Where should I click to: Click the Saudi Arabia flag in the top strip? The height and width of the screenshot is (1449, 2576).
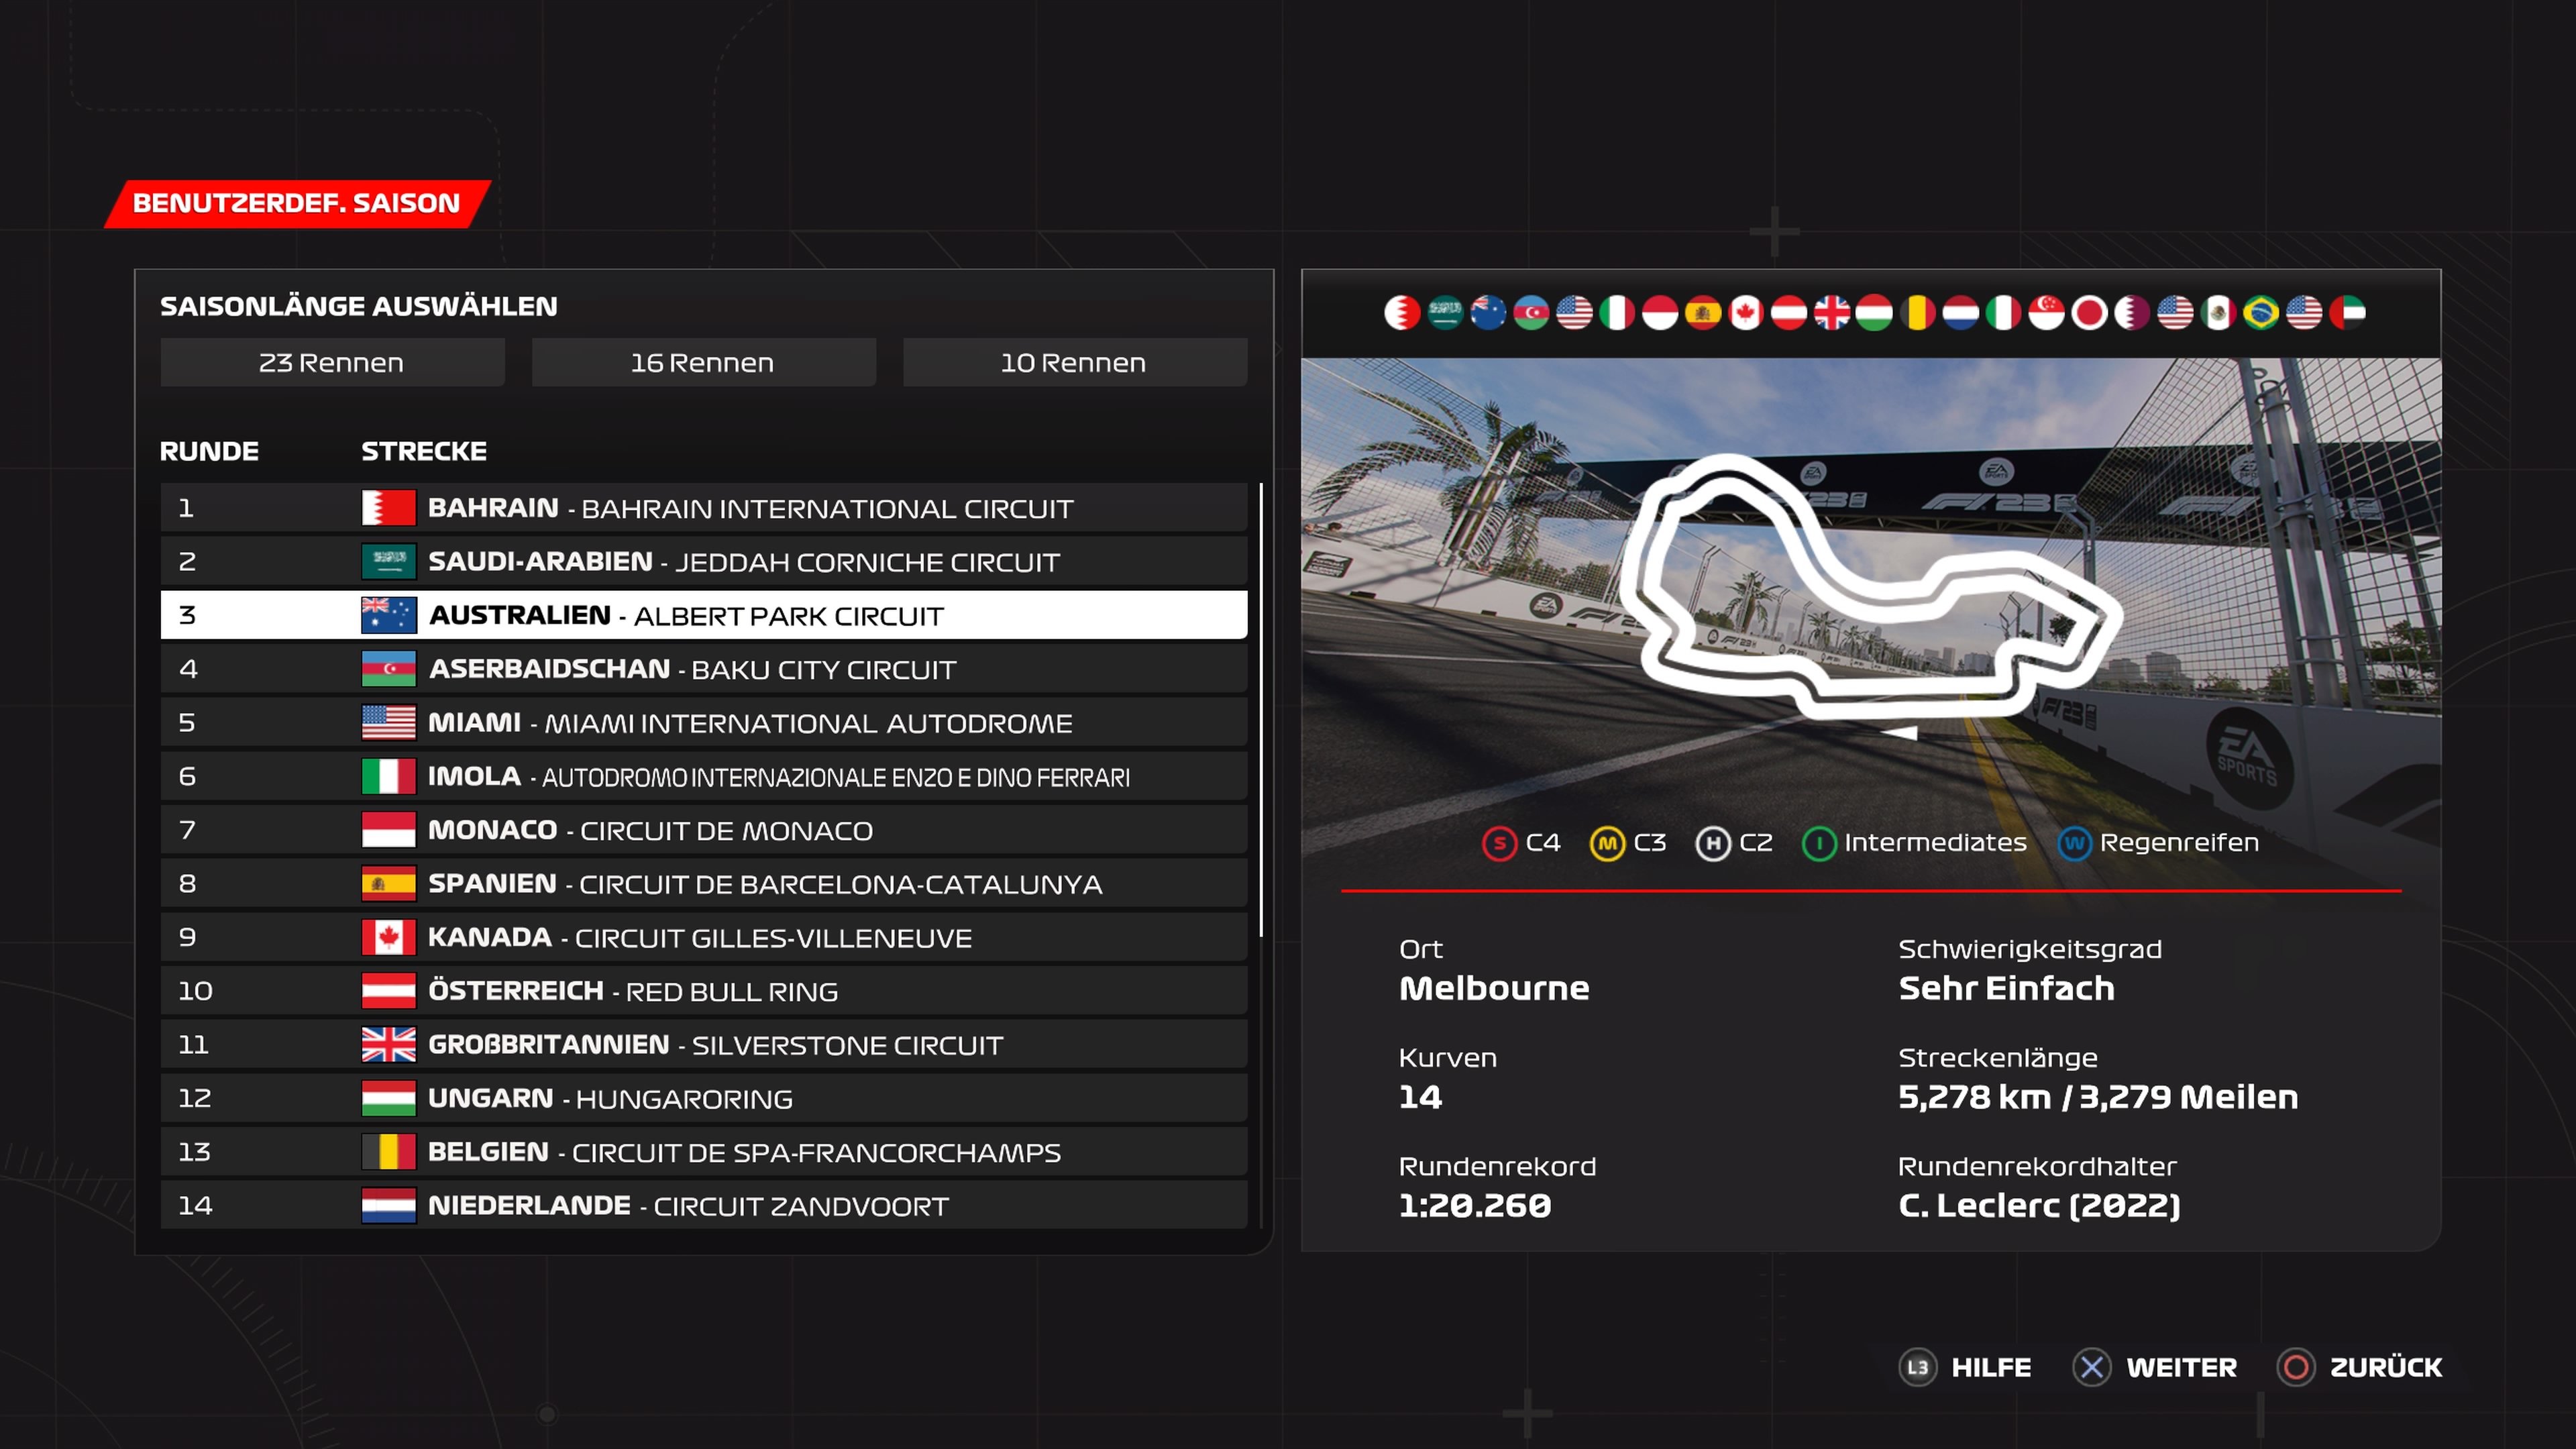(1445, 313)
